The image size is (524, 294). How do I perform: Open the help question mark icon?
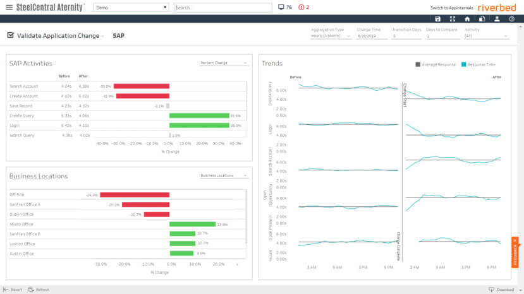[511, 19]
